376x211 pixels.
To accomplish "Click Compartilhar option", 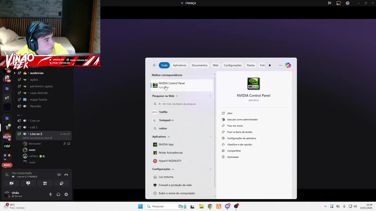I will [x=234, y=151].
